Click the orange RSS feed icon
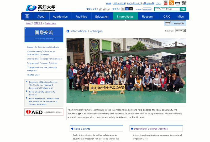This screenshot has width=210, height=142. click(x=171, y=3)
